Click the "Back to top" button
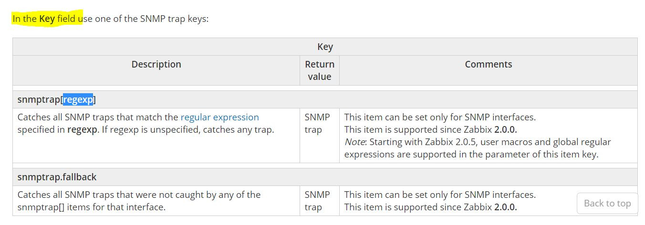The height and width of the screenshot is (225, 645). 607,203
